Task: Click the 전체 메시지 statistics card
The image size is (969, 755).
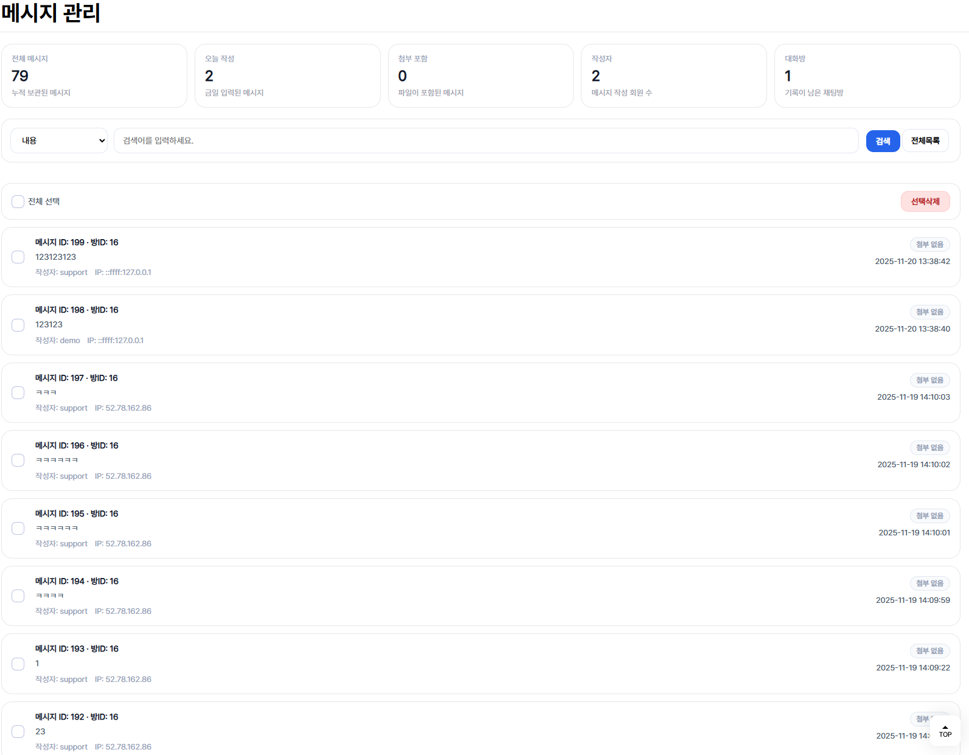Action: pyautogui.click(x=94, y=75)
